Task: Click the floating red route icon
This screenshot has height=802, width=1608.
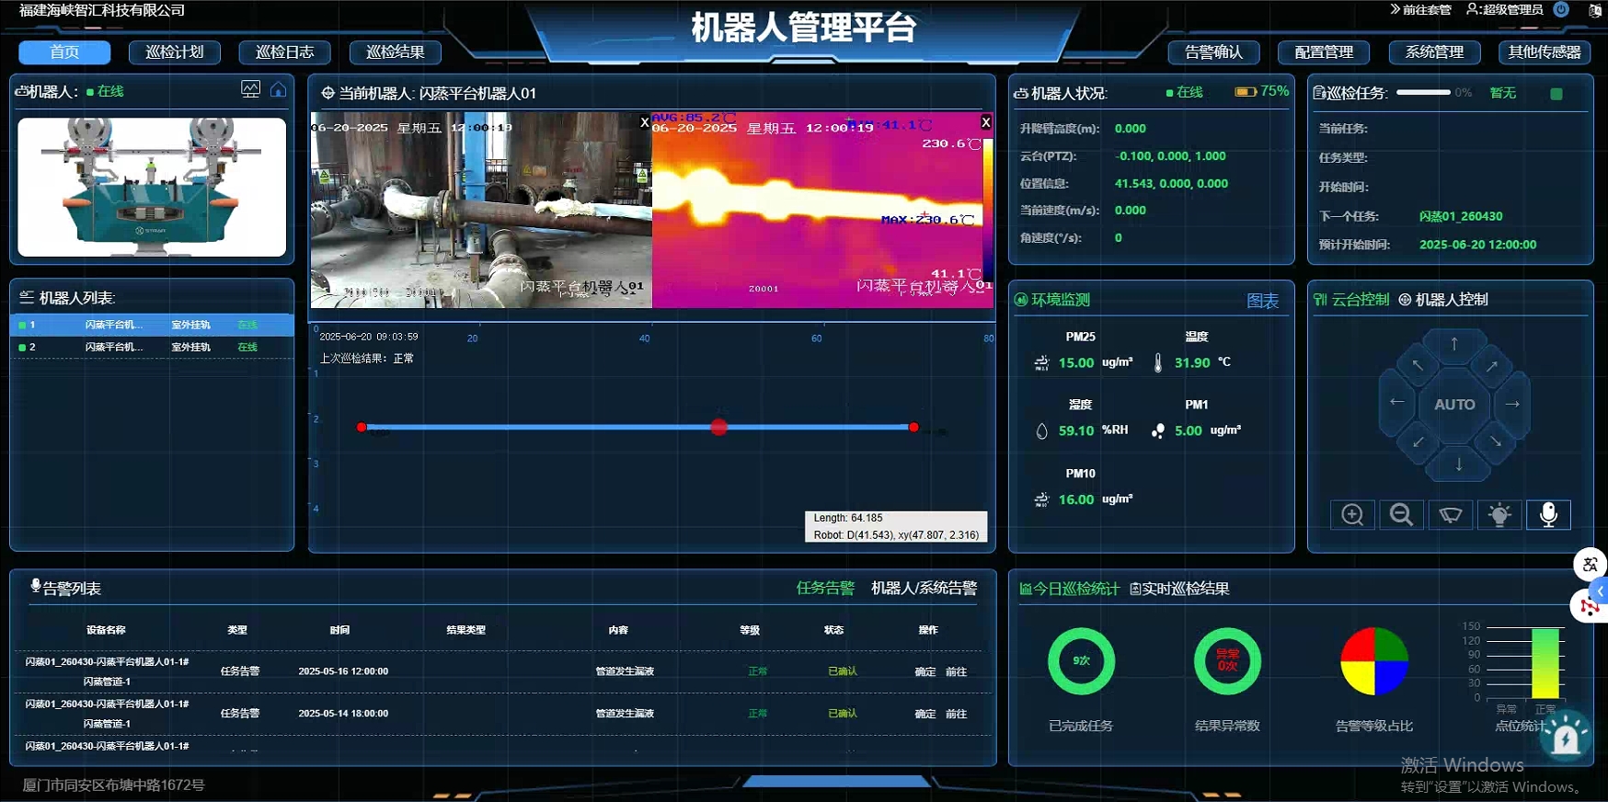Action: pyautogui.click(x=1589, y=606)
